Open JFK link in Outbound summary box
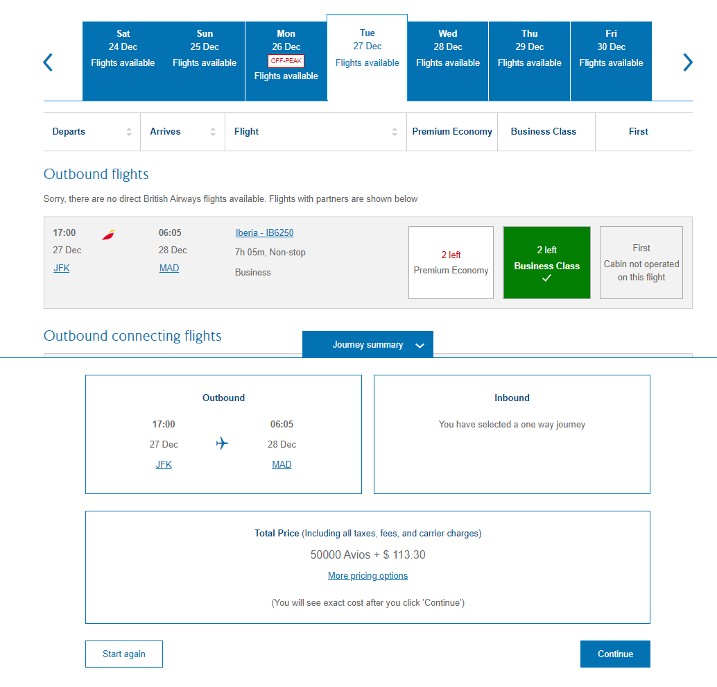 pos(164,464)
